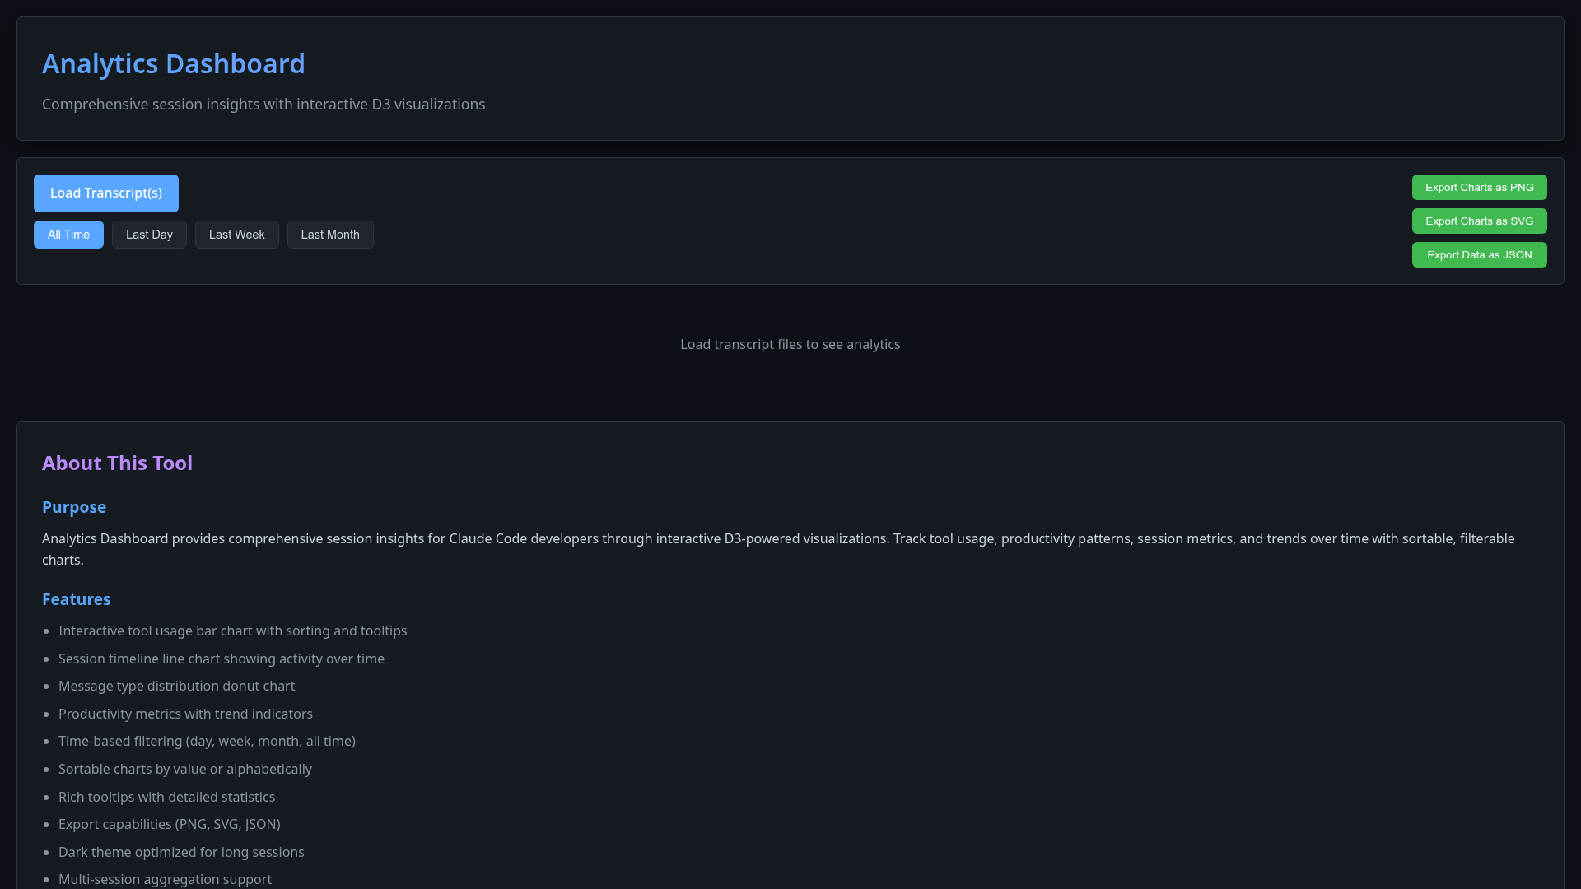Click the Export capabilities feature item
The width and height of the screenshot is (1581, 889).
click(169, 825)
